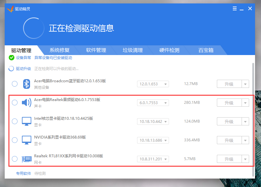Open version dropdown showing 6.0.1.7553

(x=153, y=103)
